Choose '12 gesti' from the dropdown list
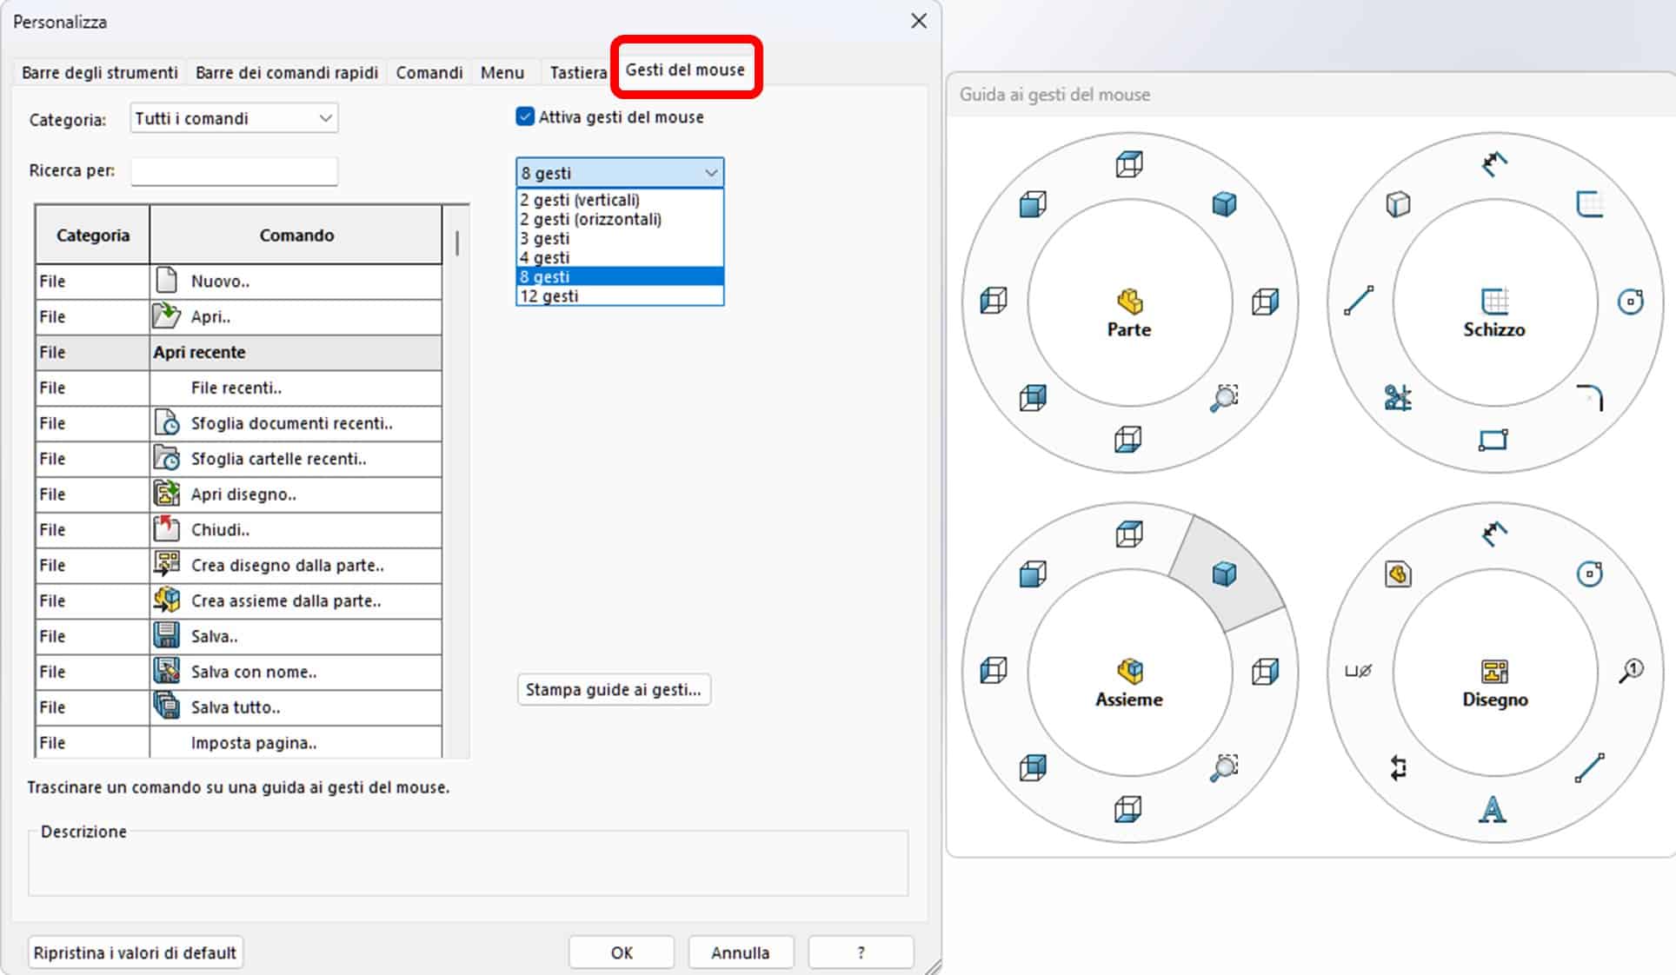 tap(549, 296)
